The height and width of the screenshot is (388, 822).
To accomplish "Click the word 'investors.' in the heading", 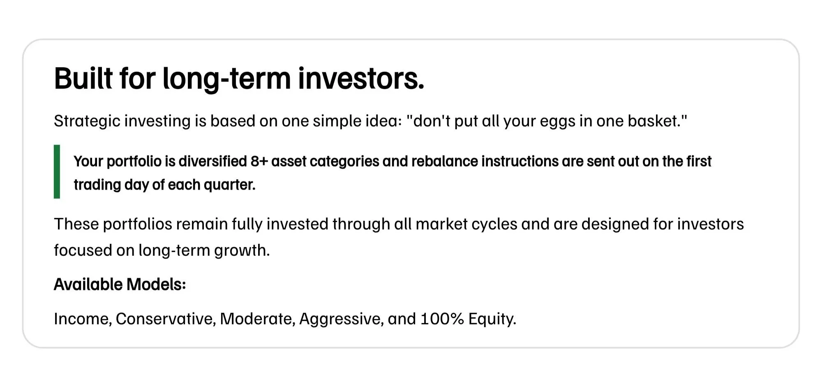I will click(x=361, y=78).
